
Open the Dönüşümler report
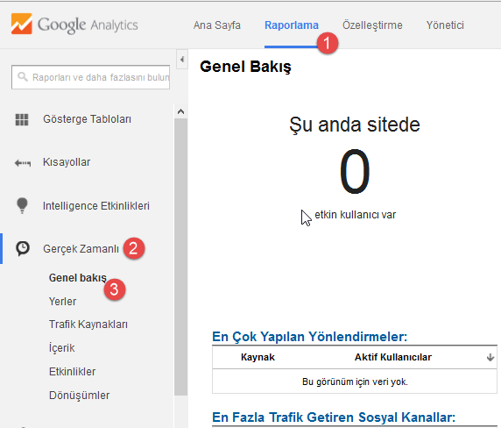[79, 396]
